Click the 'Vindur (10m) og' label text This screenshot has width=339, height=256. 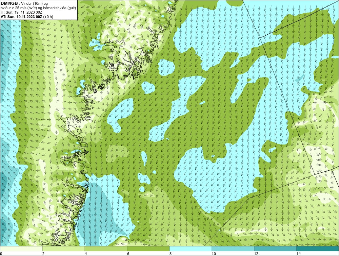coord(35,4)
